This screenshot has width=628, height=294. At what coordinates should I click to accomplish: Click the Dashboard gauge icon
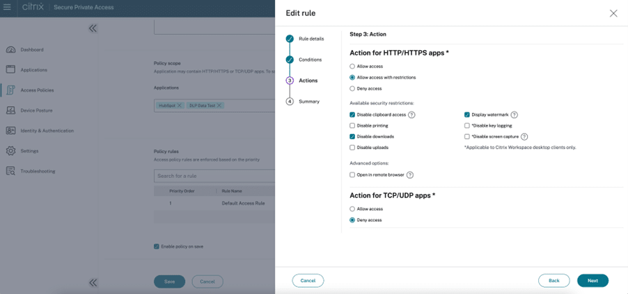point(11,50)
